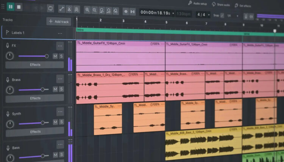Screen dimensions: 284x162
Task: Turn the FX track pan knob
Action: 9,56
